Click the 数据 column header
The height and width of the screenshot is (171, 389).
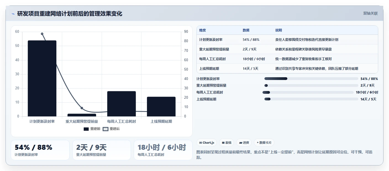(246, 30)
